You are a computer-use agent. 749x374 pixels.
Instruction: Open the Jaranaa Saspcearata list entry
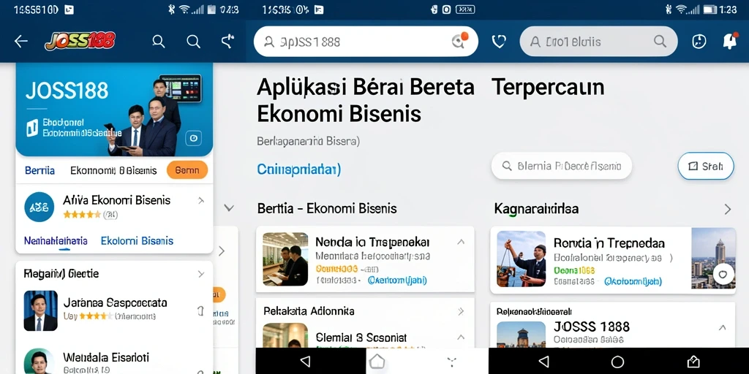[x=115, y=309]
